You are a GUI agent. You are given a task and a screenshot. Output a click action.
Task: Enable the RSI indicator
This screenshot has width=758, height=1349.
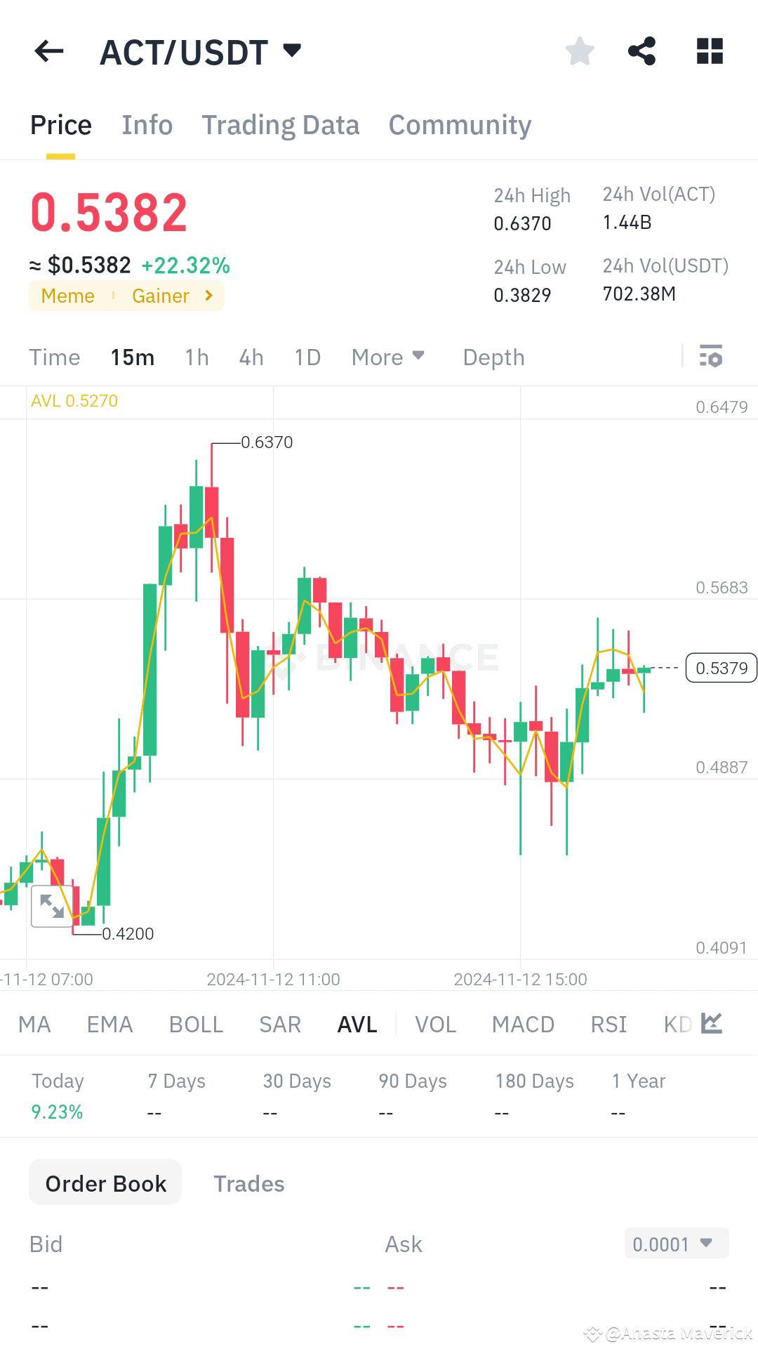point(608,1024)
